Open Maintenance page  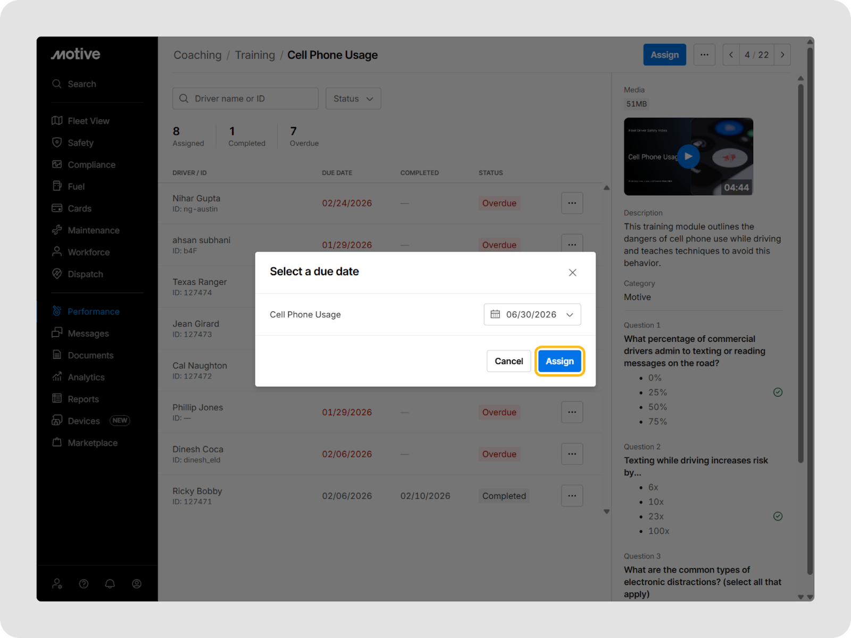[86, 230]
